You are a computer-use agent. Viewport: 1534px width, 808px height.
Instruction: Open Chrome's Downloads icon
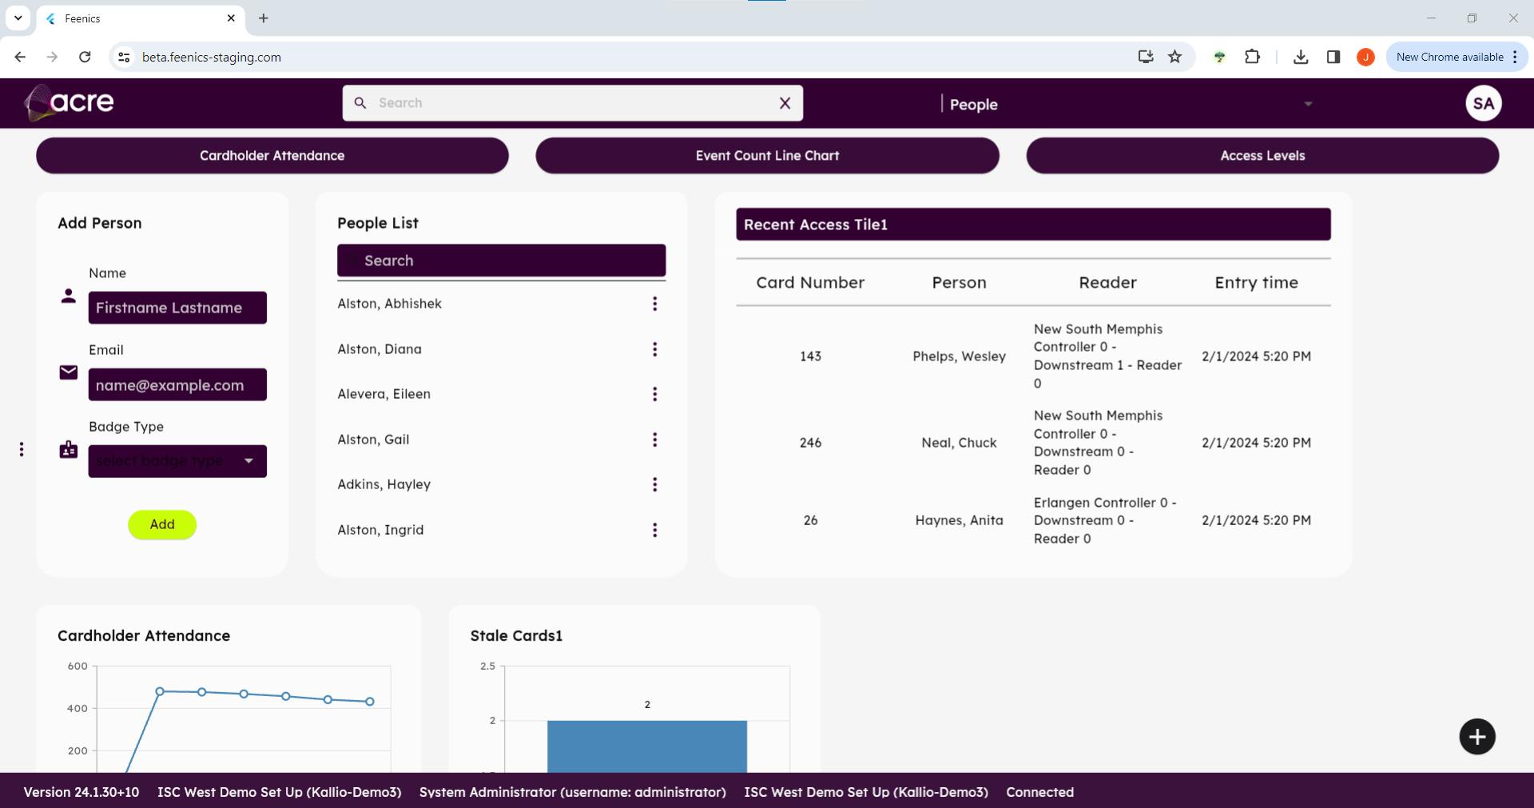coord(1301,57)
